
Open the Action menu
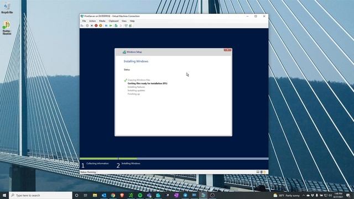pos(92,21)
